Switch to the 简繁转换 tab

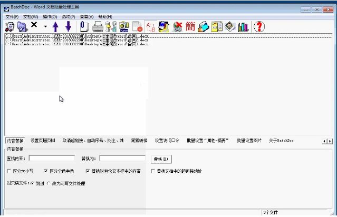(x=139, y=141)
